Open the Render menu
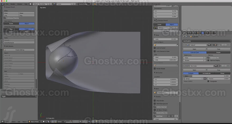This screenshot has height=124, width=232. [13, 4]
